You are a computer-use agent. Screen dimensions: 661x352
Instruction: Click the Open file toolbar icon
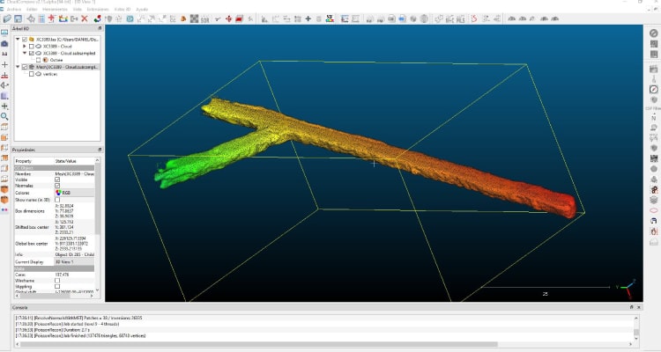pos(7,18)
